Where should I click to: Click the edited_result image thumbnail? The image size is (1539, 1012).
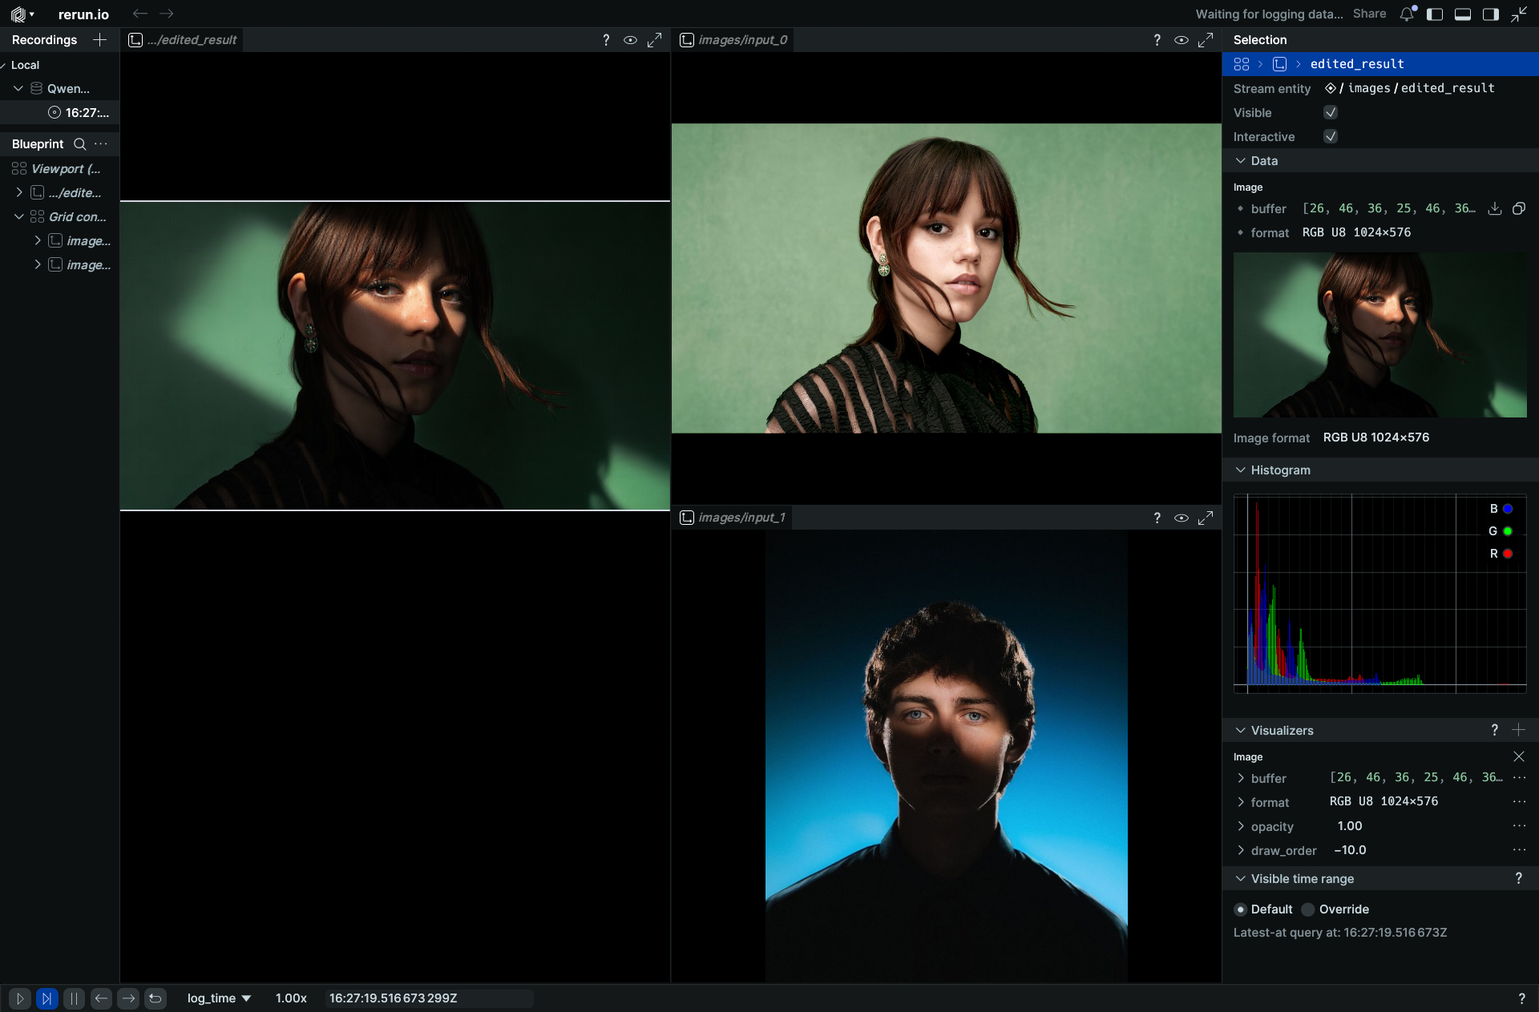click(x=1379, y=335)
